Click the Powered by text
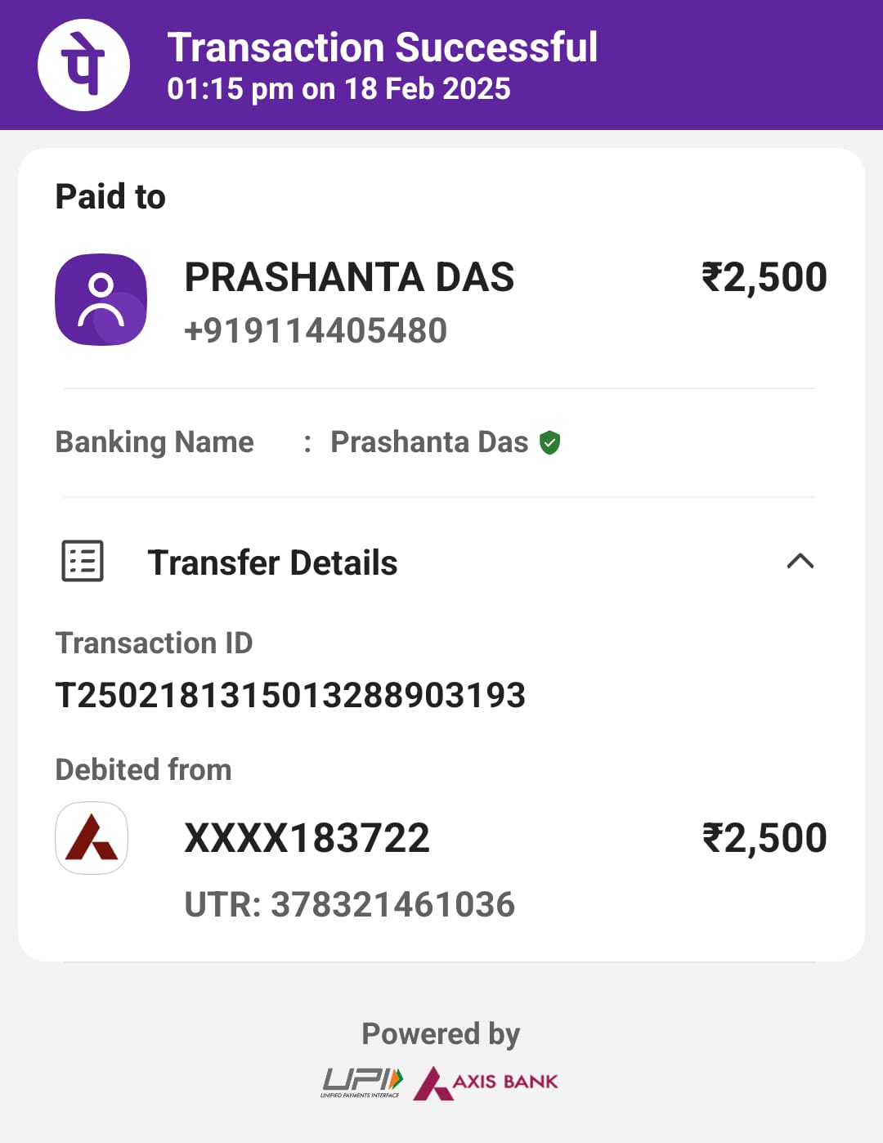The image size is (883, 1143). point(441,1033)
